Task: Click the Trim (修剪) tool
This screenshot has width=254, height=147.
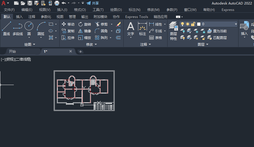Action: [101, 24]
